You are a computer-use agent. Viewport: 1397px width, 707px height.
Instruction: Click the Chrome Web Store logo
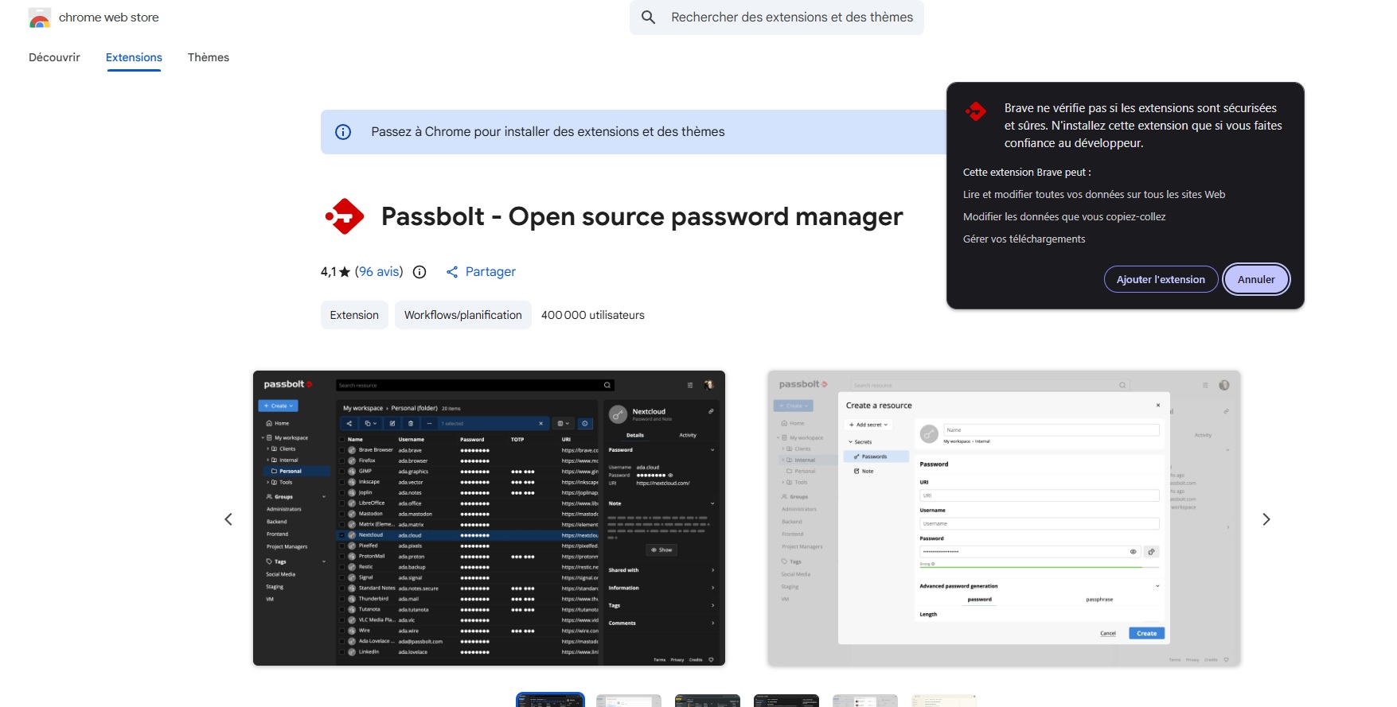tap(40, 17)
